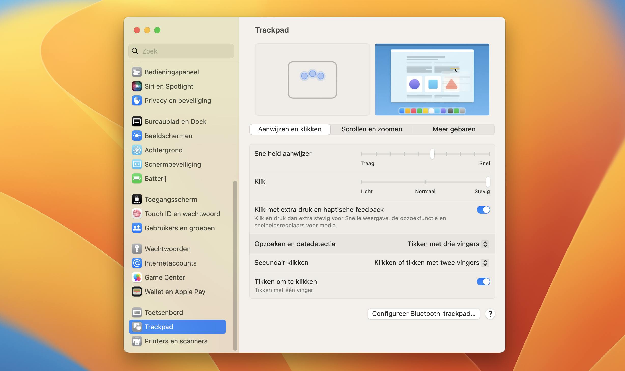Turn off Tikken om te klikken
The width and height of the screenshot is (625, 371).
[x=483, y=282]
